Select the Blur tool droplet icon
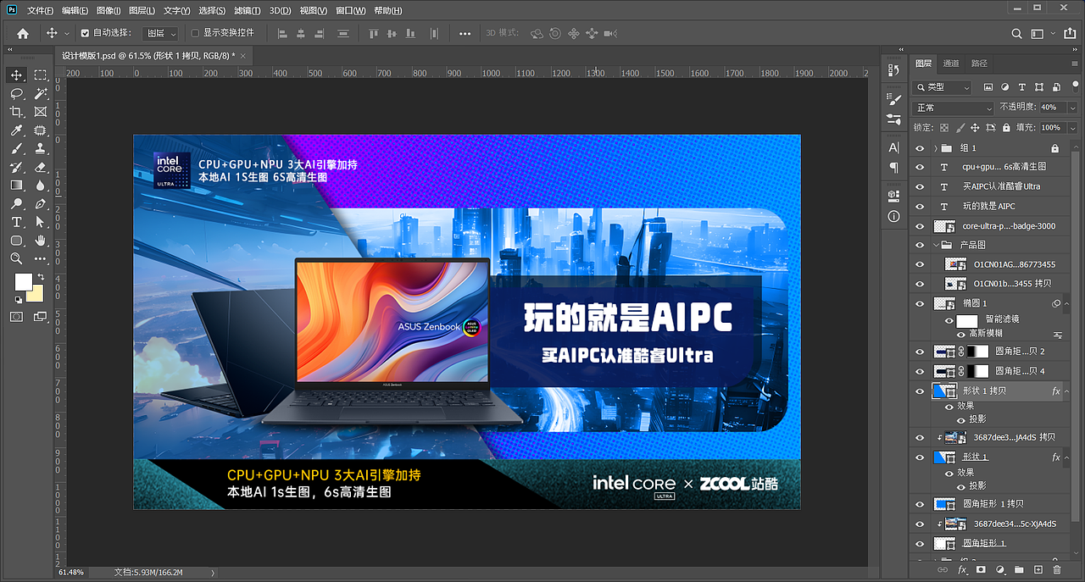The height and width of the screenshot is (582, 1085). click(x=40, y=185)
